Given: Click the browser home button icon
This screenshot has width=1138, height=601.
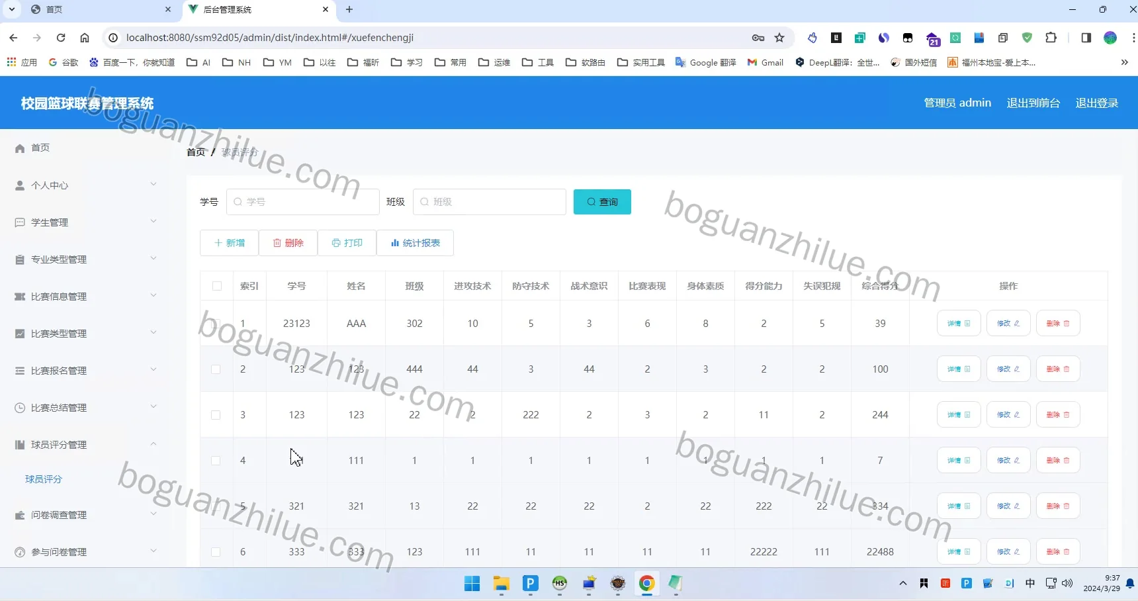Looking at the screenshot, I should (85, 38).
